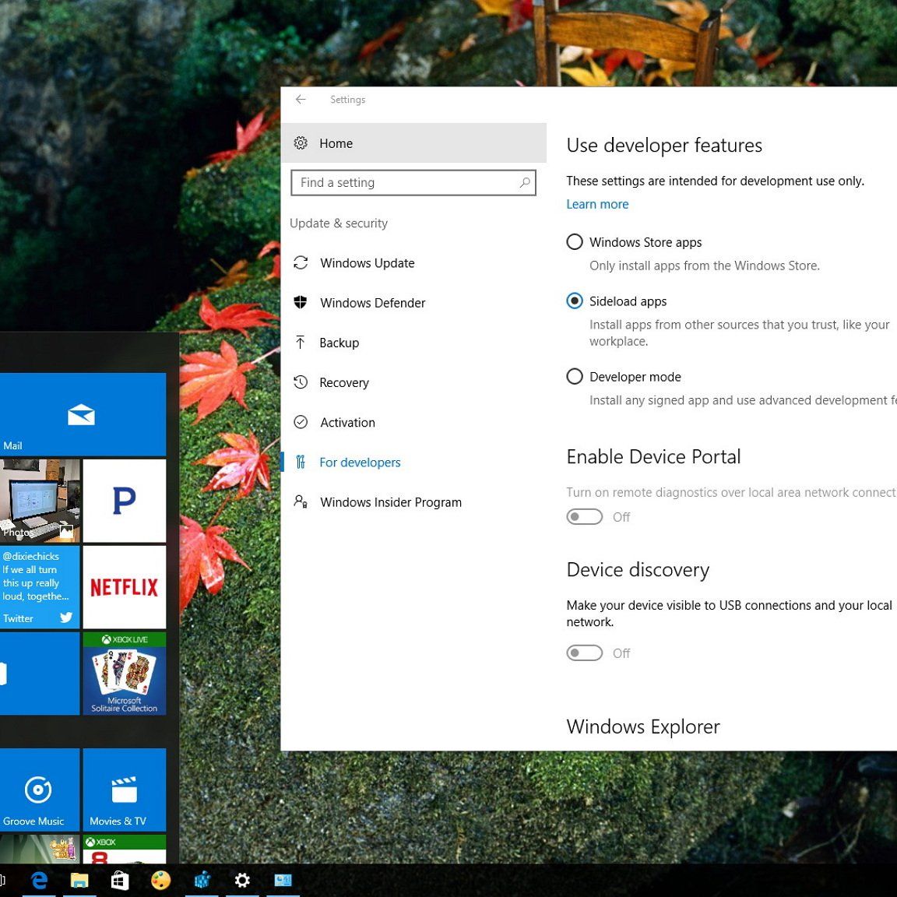
Task: Toggle the Enable Device Portal switch
Action: [x=585, y=517]
